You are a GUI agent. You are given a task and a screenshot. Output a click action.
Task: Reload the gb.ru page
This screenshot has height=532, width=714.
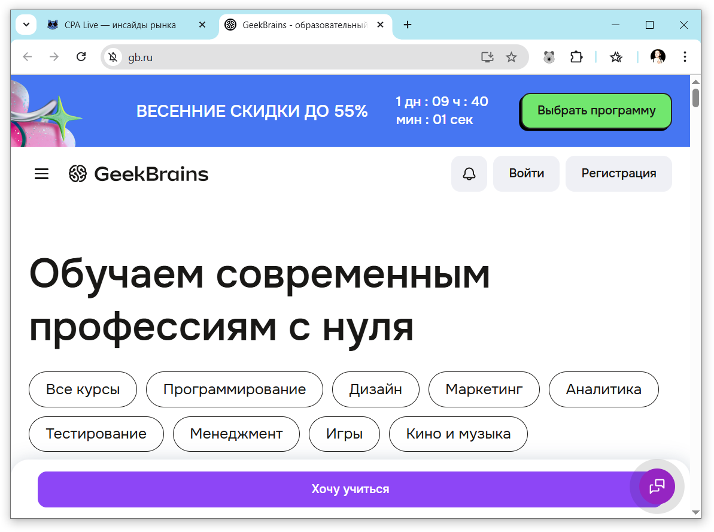(81, 57)
